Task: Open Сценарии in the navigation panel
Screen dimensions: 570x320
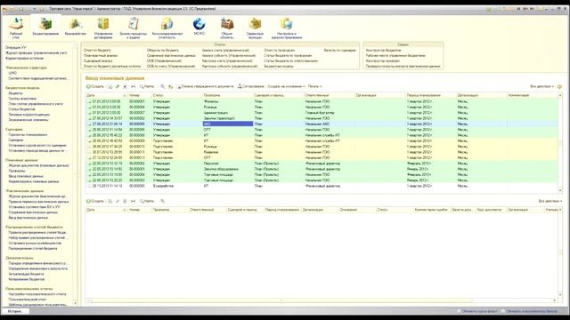Action: 16,140
